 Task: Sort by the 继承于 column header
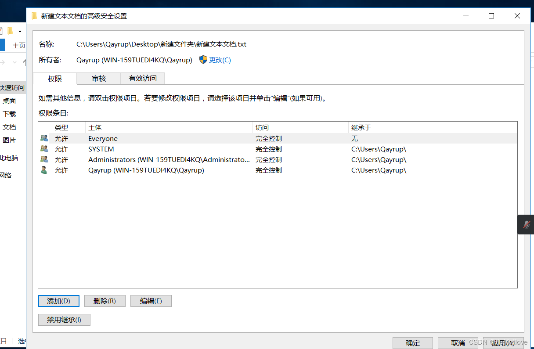click(x=433, y=127)
